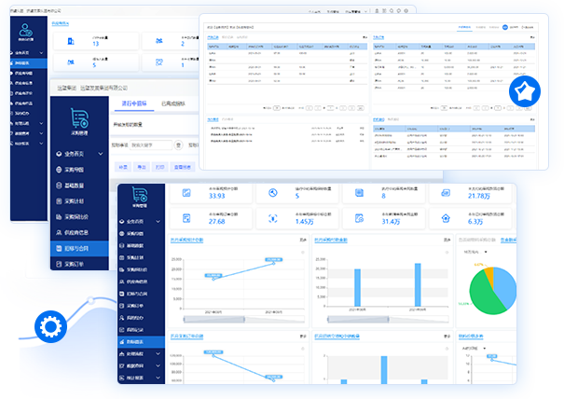The height and width of the screenshot is (399, 564).
Task: Click the blue gear icon badge
Action: (x=50, y=326)
